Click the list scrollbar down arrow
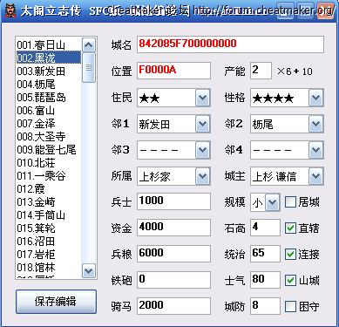 89,271
